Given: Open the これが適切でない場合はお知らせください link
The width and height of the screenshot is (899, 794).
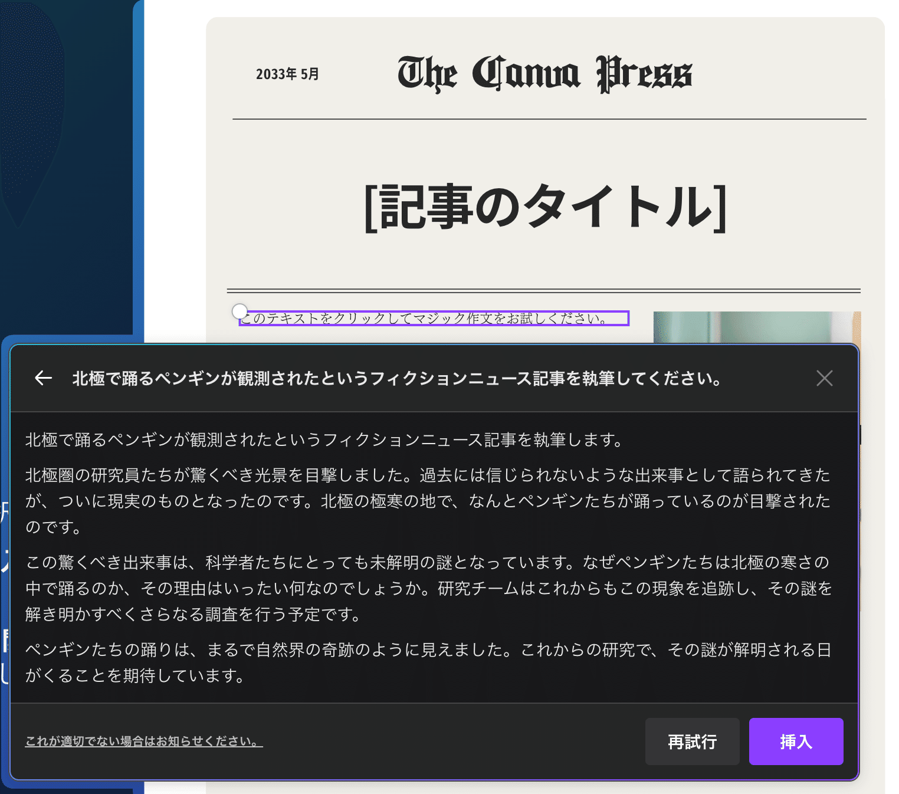Looking at the screenshot, I should pos(144,741).
